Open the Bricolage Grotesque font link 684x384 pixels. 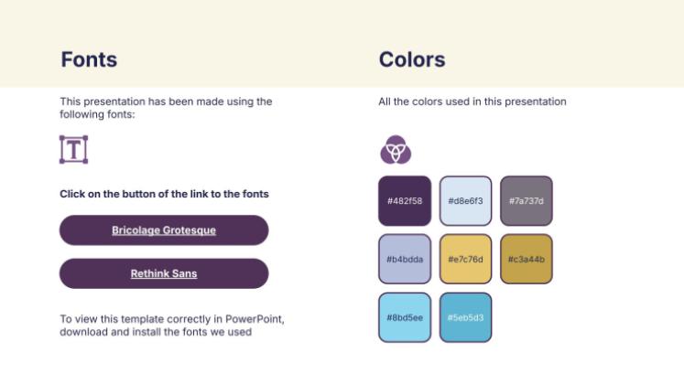[164, 230]
